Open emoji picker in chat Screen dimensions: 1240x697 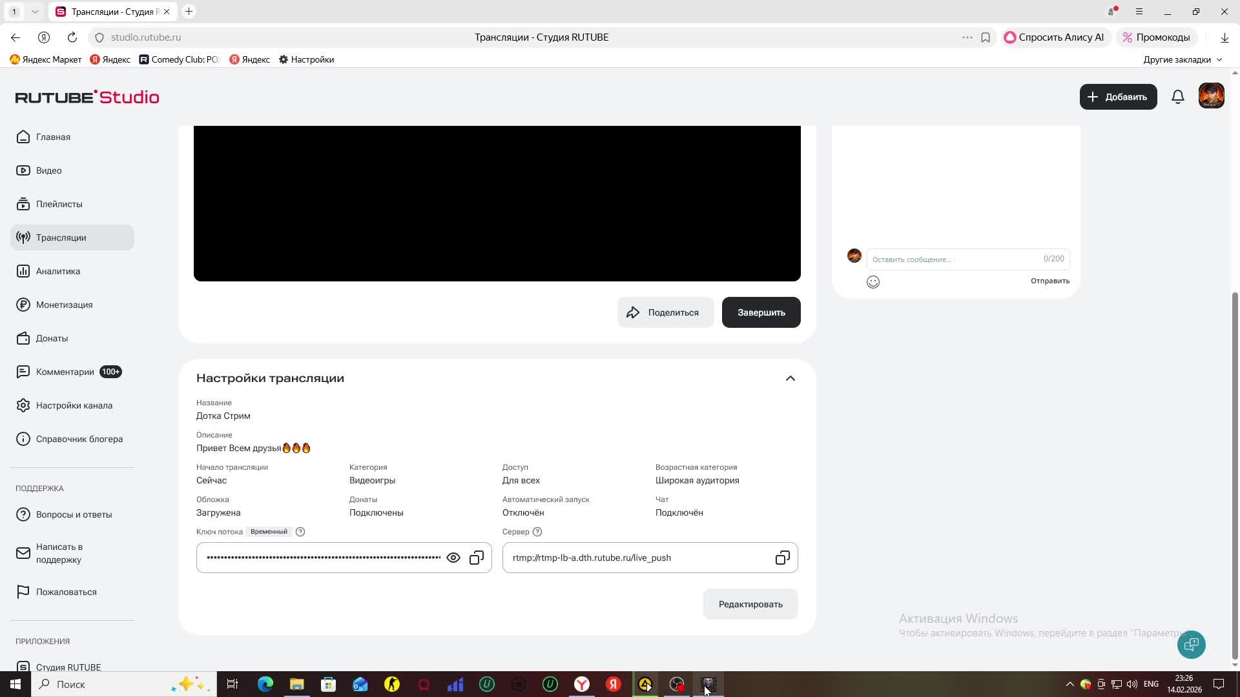[873, 282]
